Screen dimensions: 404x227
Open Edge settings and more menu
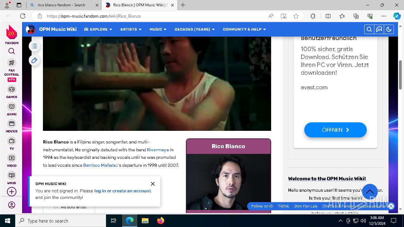click(x=384, y=16)
